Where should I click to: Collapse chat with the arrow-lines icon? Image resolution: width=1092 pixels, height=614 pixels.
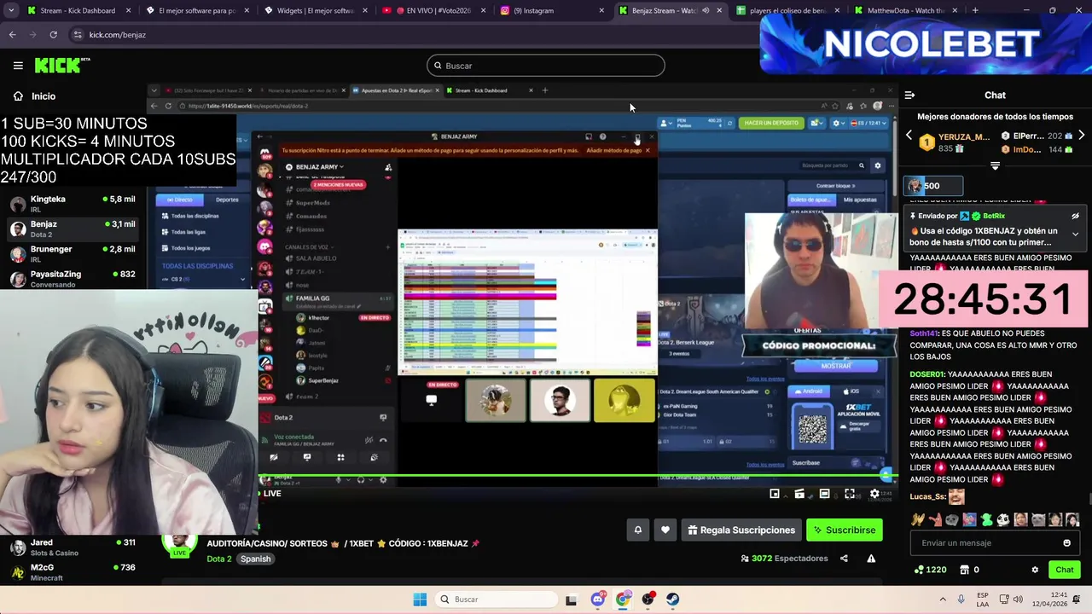pos(909,96)
